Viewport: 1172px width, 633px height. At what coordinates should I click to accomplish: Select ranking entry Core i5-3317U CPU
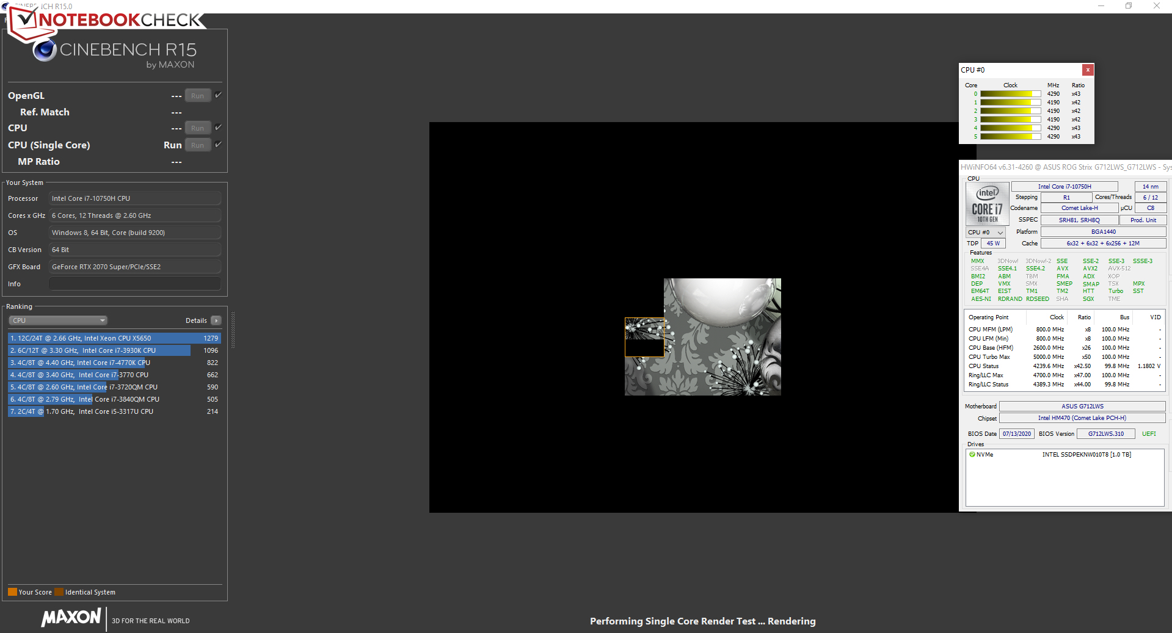click(x=114, y=411)
